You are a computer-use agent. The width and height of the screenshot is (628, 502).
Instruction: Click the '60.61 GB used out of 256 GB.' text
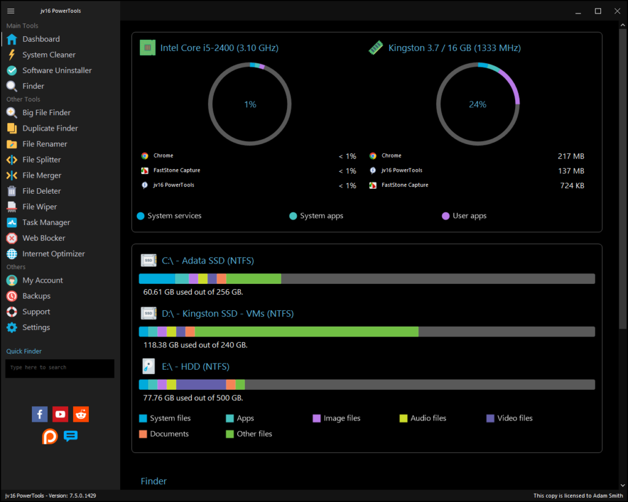click(193, 292)
